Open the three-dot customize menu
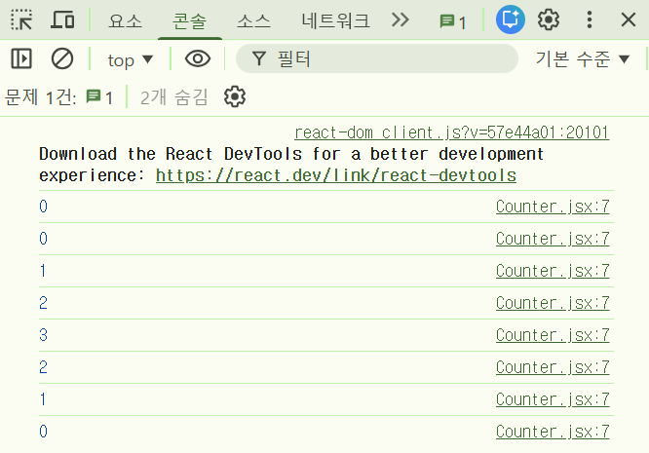Screen dimensions: 649x453 [x=590, y=19]
